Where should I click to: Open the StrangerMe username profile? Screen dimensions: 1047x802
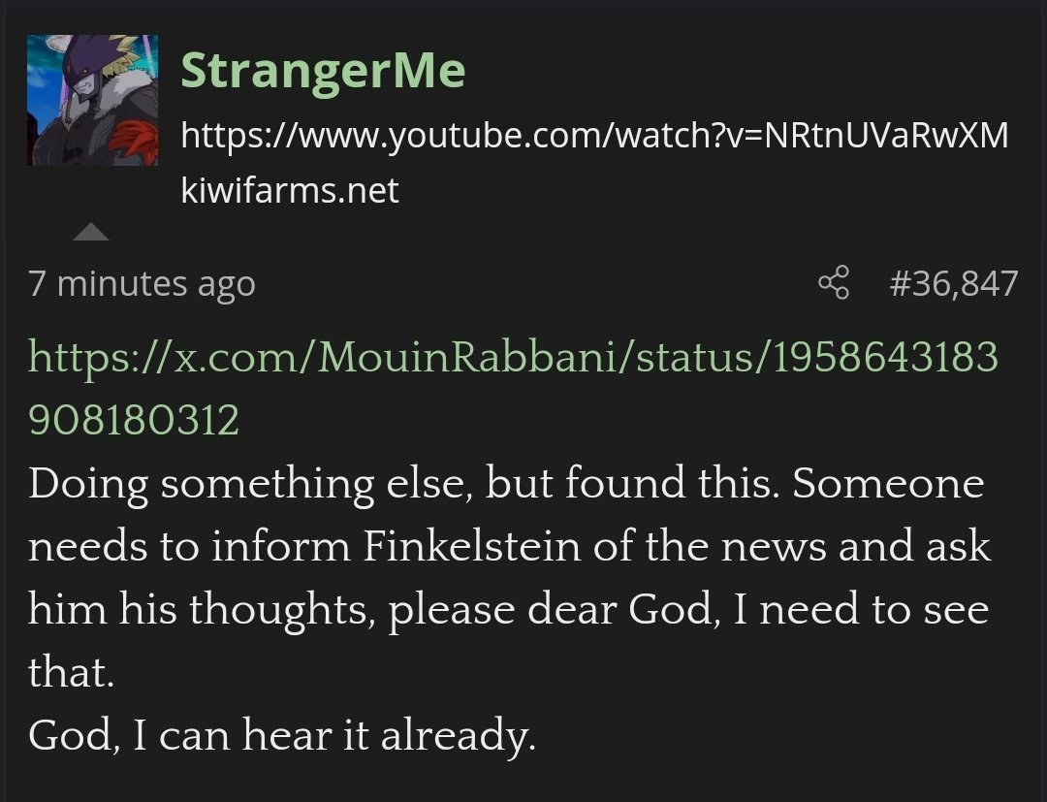pos(323,70)
